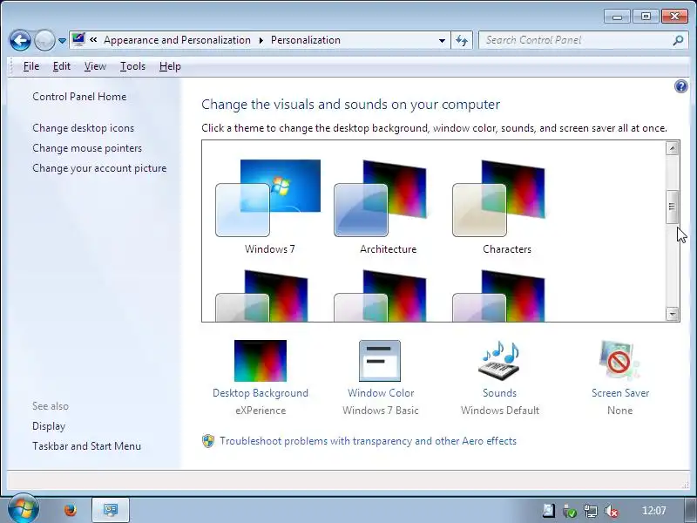Click the Sounds link text

coord(499,393)
